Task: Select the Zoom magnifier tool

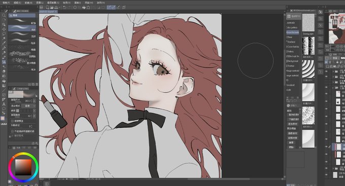Action: tap(4, 15)
